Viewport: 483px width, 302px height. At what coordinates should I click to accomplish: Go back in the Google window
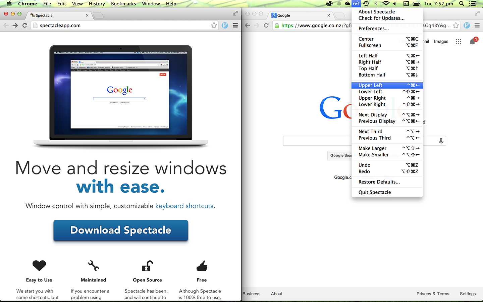(x=247, y=26)
